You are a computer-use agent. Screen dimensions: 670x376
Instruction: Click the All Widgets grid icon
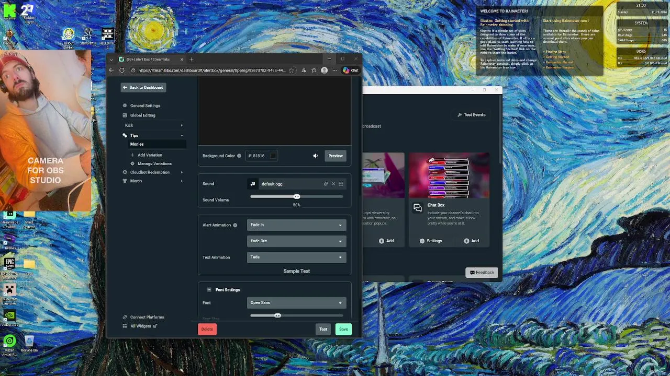(x=125, y=326)
